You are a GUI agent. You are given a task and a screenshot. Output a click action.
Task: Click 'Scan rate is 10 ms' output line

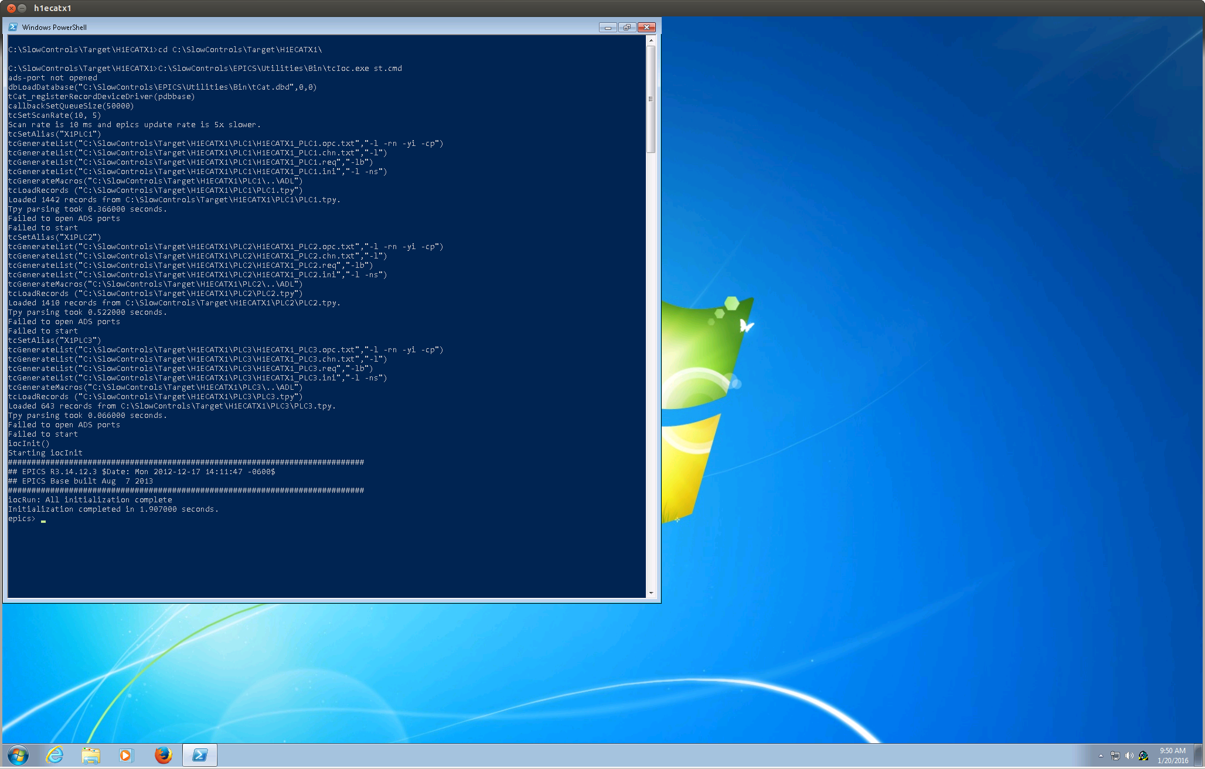click(134, 125)
